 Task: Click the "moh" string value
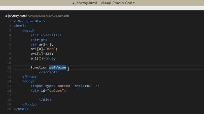tap(50, 49)
